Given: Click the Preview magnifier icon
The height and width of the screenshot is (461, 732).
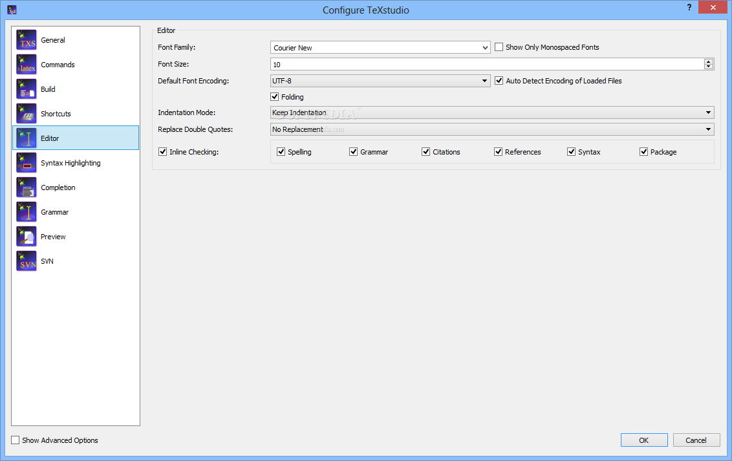Looking at the screenshot, I should 27,237.
